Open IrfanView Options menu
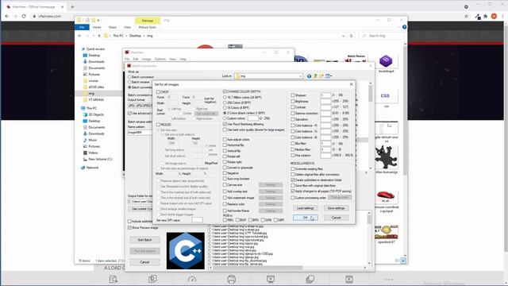Screen dimensions: 508x286 pyautogui.click(x=160, y=60)
